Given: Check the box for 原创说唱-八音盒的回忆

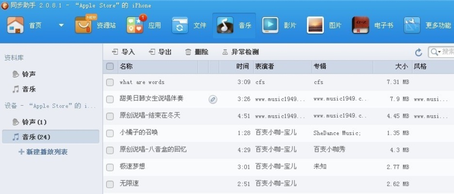Looking at the screenshot, I should pyautogui.click(x=110, y=150).
